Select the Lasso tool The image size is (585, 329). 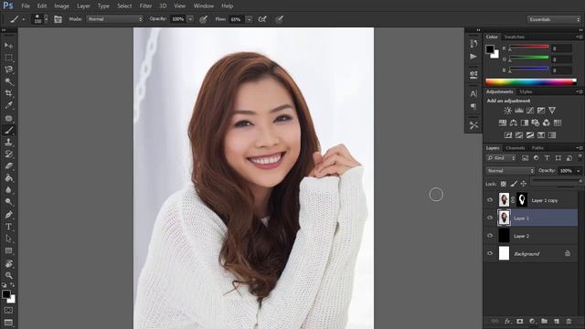pyautogui.click(x=8, y=69)
